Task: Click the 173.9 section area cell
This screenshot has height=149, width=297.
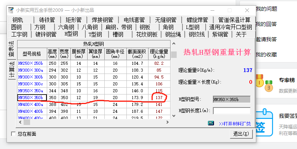Action: point(137,98)
